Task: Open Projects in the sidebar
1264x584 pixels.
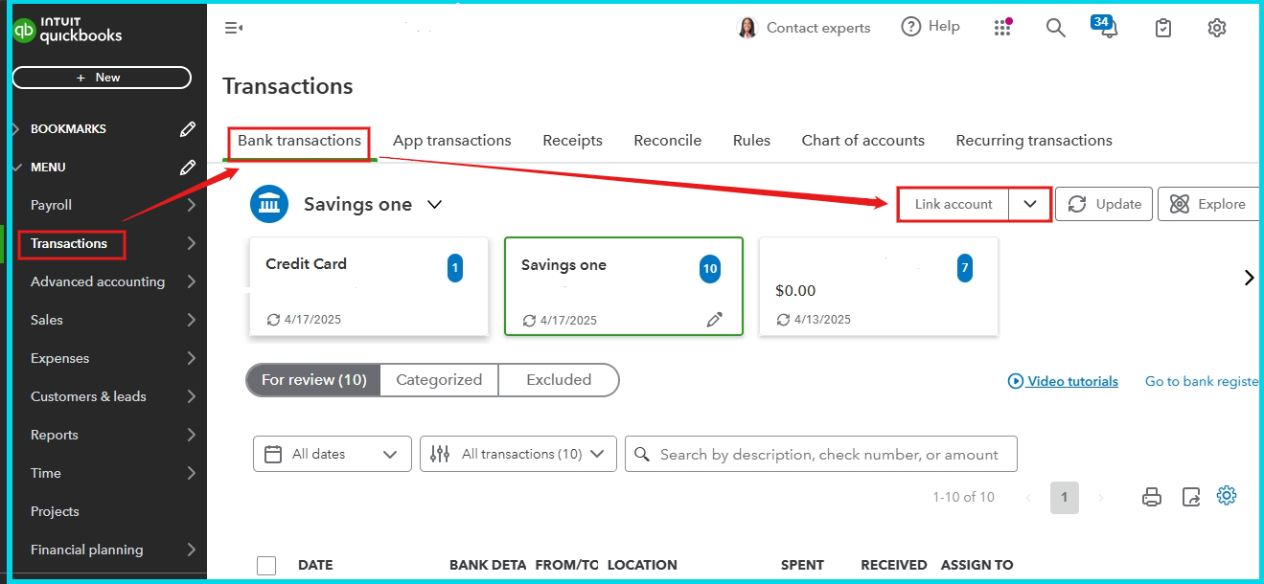Action: [x=55, y=511]
